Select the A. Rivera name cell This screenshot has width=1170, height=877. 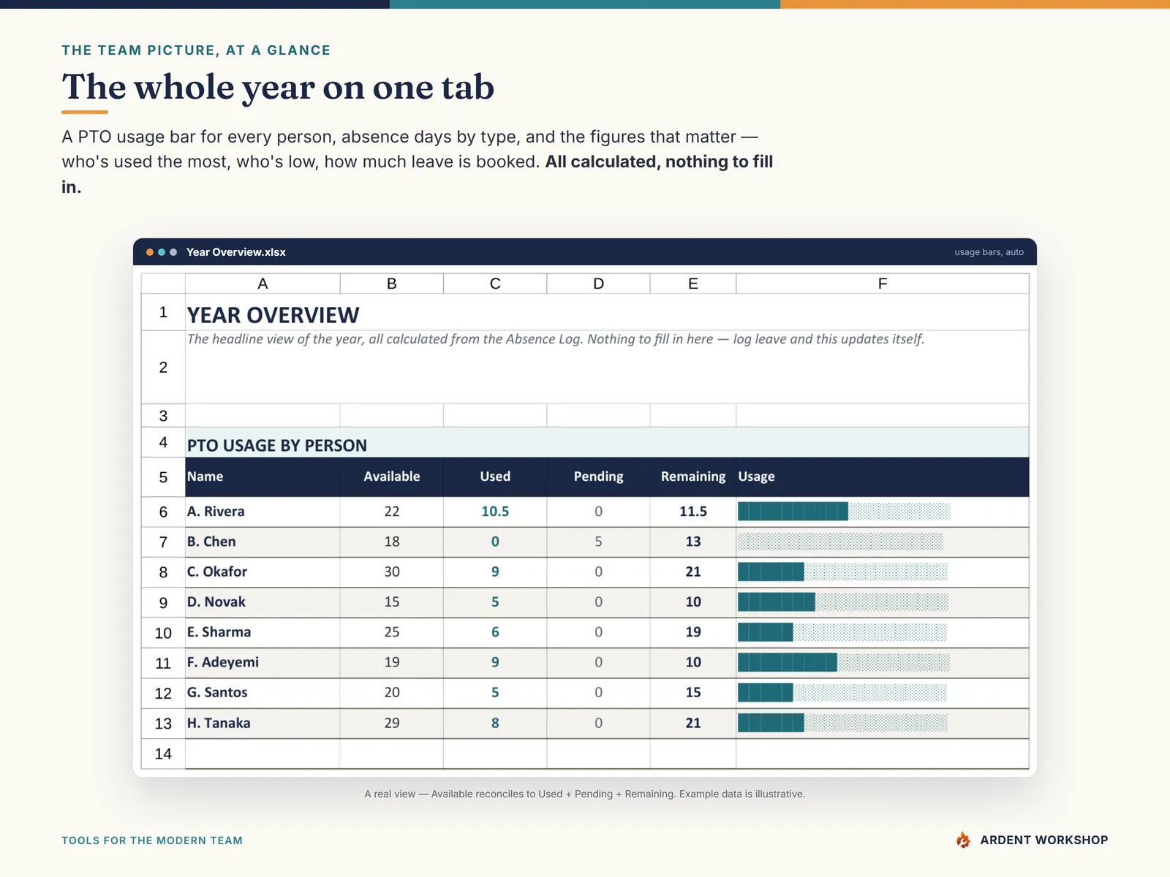point(263,512)
